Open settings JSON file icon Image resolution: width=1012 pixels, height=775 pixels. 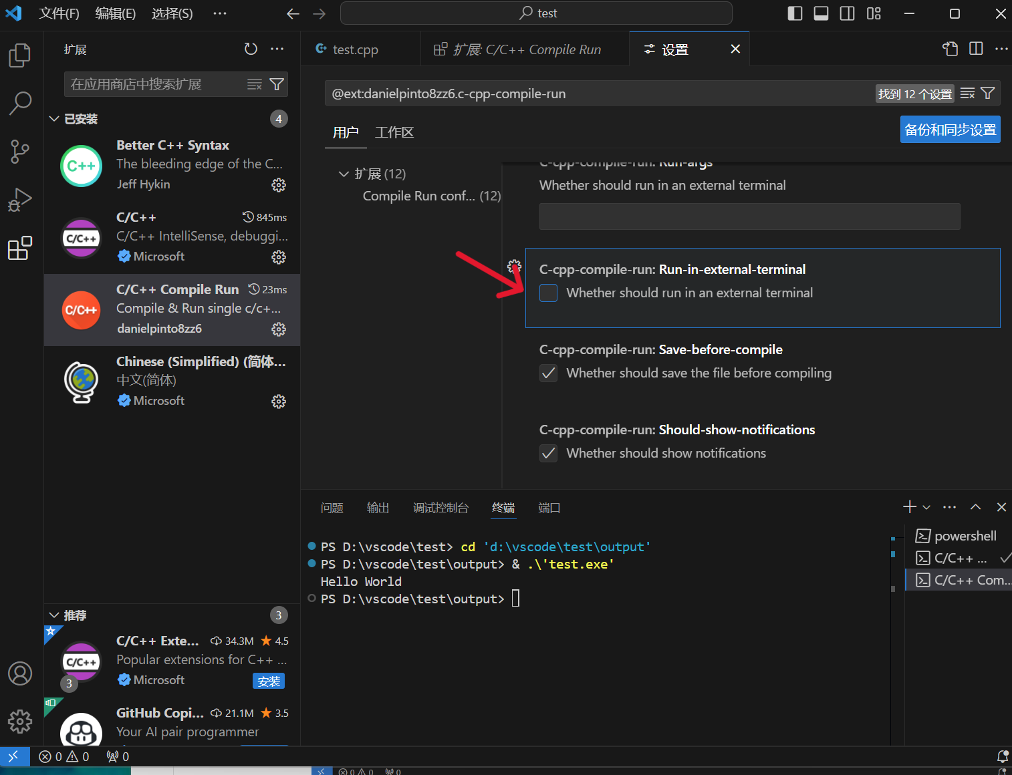click(950, 49)
